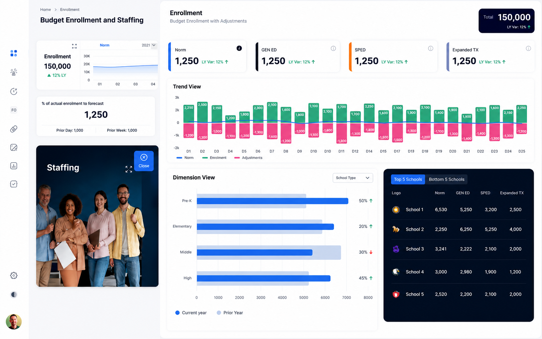542x339 pixels.
Task: Click the School 4 eagle logo
Action: [x=396, y=272]
